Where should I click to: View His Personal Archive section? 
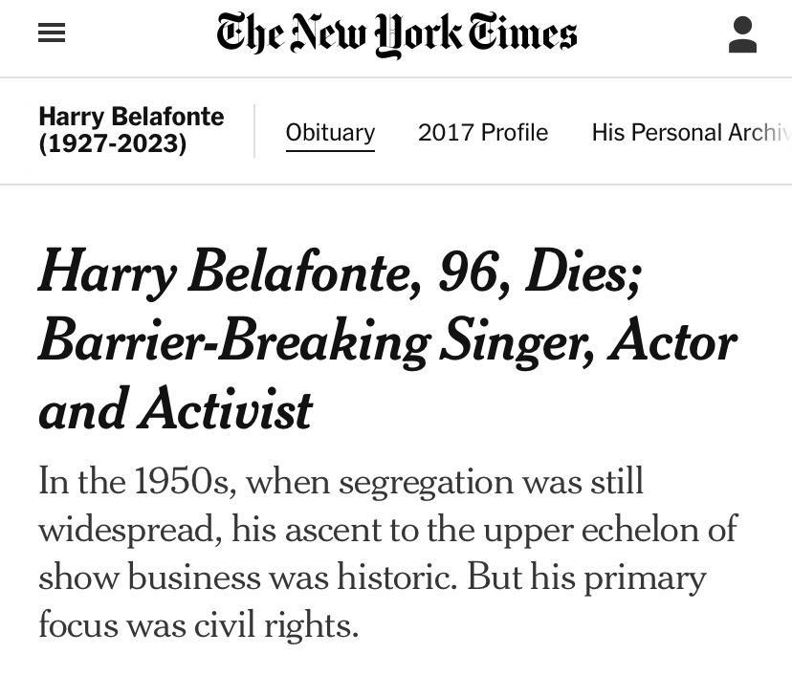[691, 132]
